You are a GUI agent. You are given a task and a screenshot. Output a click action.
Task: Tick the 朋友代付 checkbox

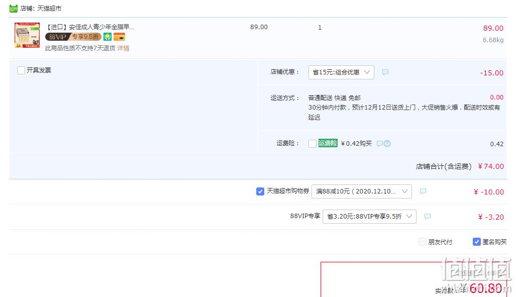click(x=422, y=242)
